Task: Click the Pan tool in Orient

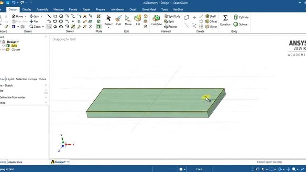Action: click(x=34, y=21)
